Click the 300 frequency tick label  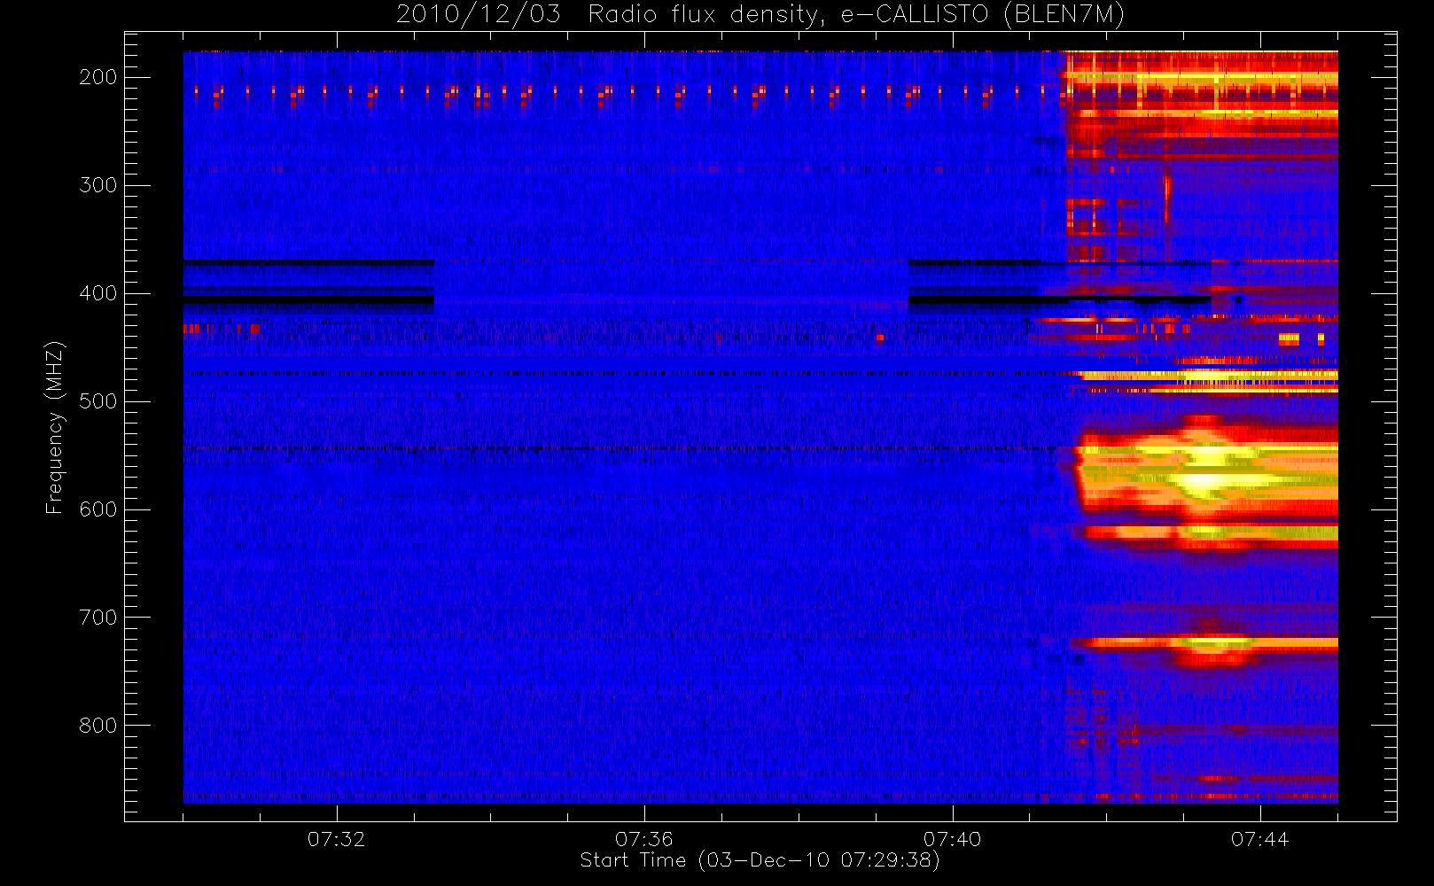(98, 185)
